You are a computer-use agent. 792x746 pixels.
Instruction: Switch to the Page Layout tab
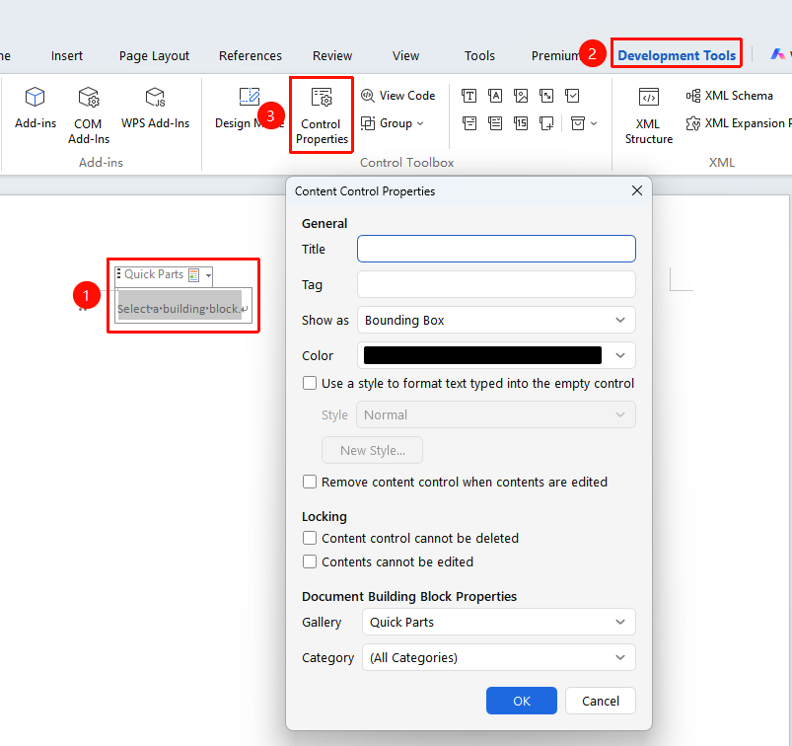click(x=154, y=55)
